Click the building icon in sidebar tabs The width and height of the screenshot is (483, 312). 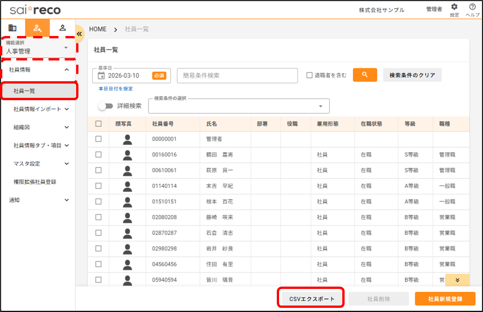[x=12, y=28]
